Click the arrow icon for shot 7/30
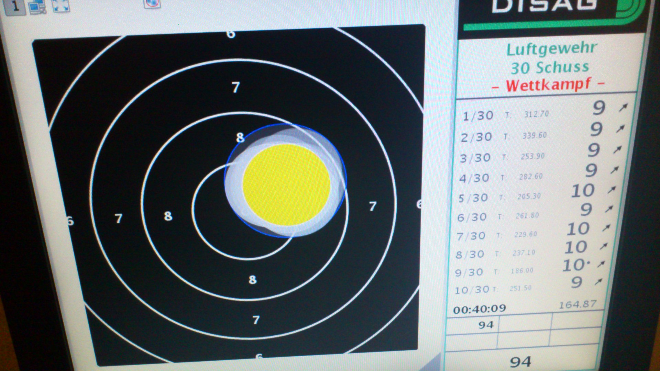The width and height of the screenshot is (660, 371). click(606, 227)
